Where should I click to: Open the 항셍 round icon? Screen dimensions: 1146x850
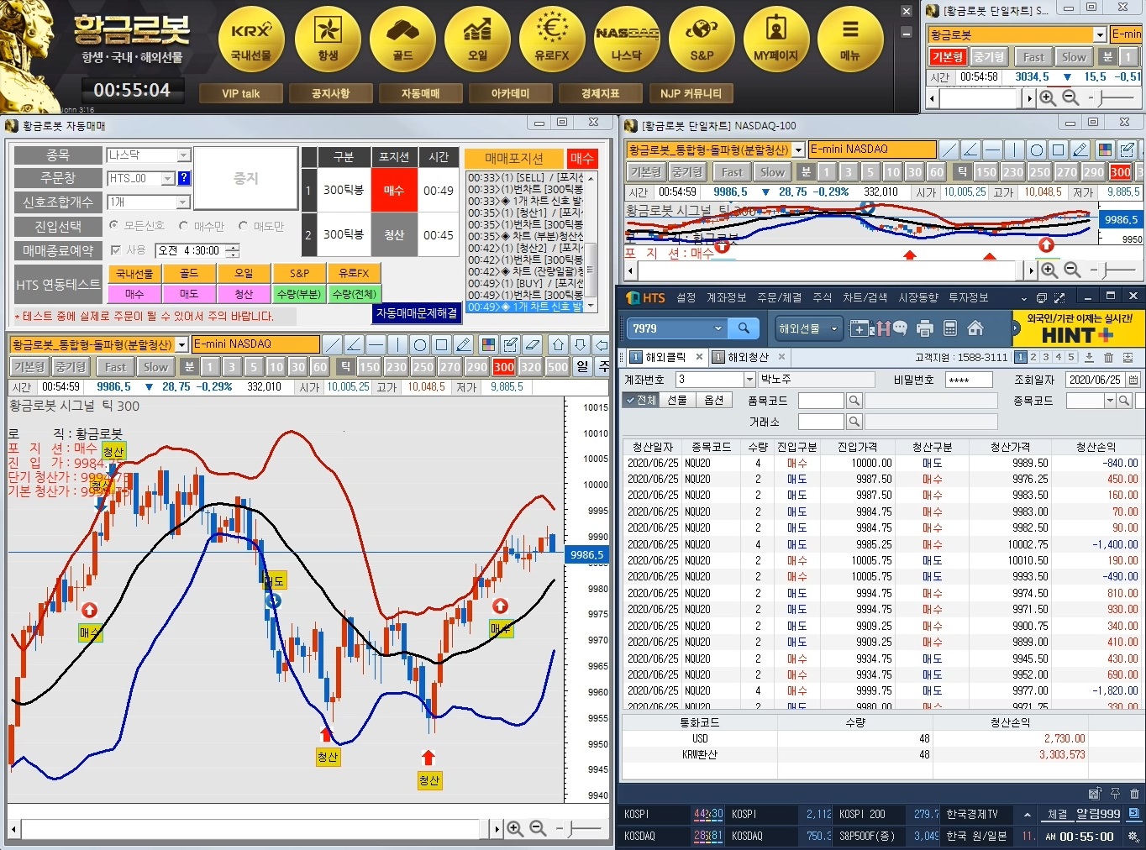tap(327, 39)
